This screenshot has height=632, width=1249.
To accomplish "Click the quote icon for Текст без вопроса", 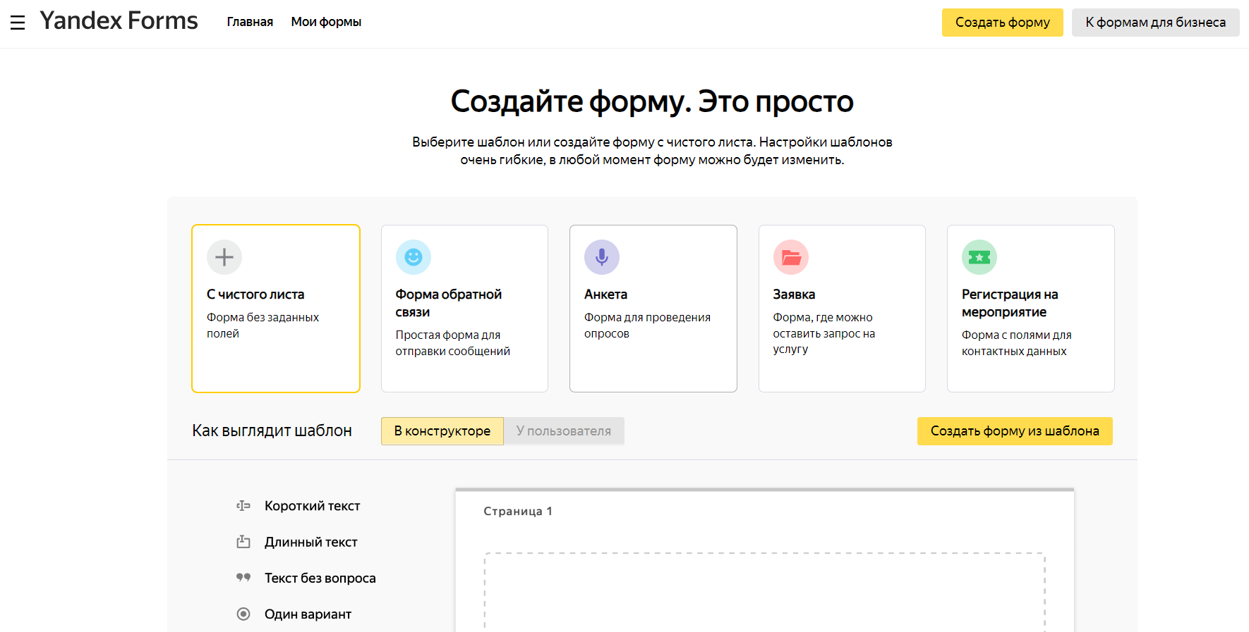I will tap(243, 578).
